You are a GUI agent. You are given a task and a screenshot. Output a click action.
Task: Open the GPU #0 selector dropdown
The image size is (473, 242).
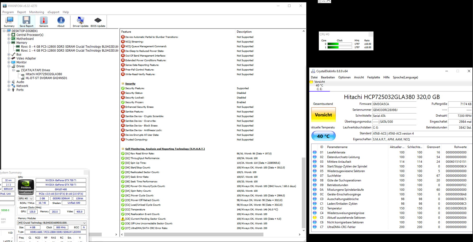(x=26, y=198)
